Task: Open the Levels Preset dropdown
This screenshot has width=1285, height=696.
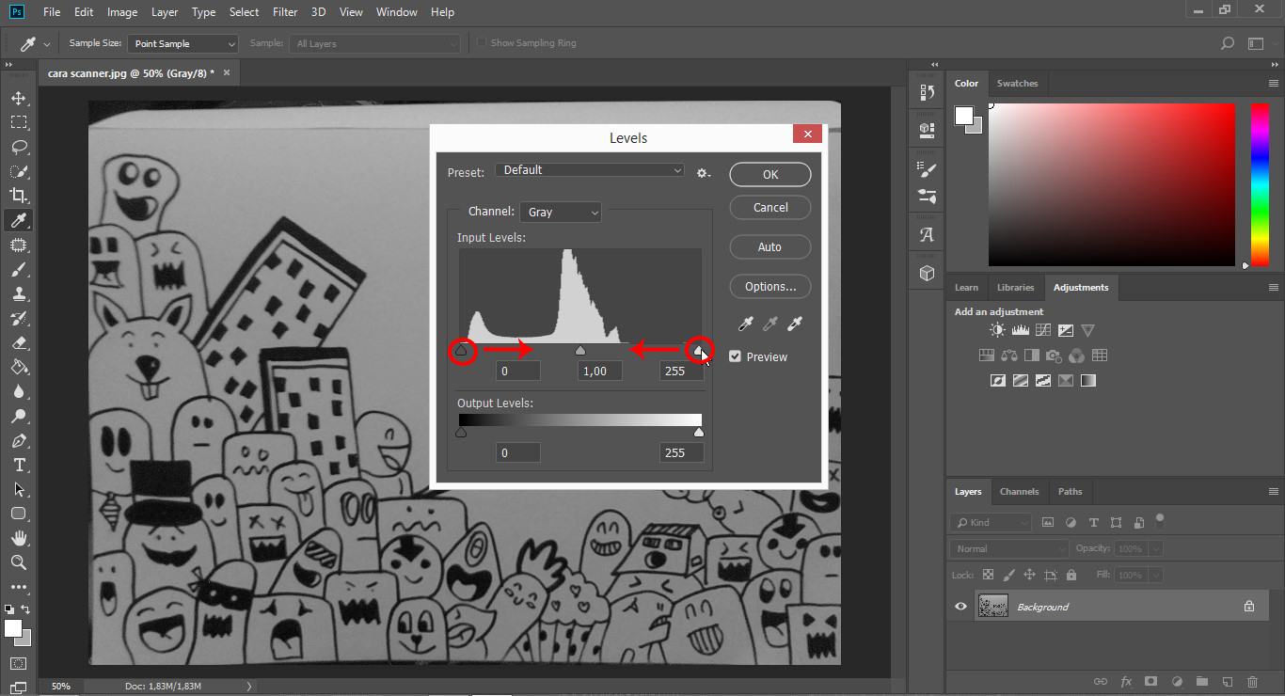Action: tap(590, 170)
